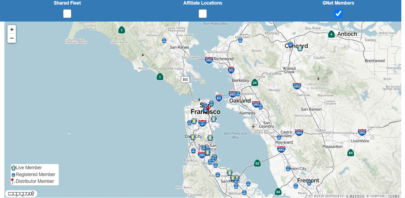Click the Walnut Creek label

pyautogui.click(x=289, y=70)
